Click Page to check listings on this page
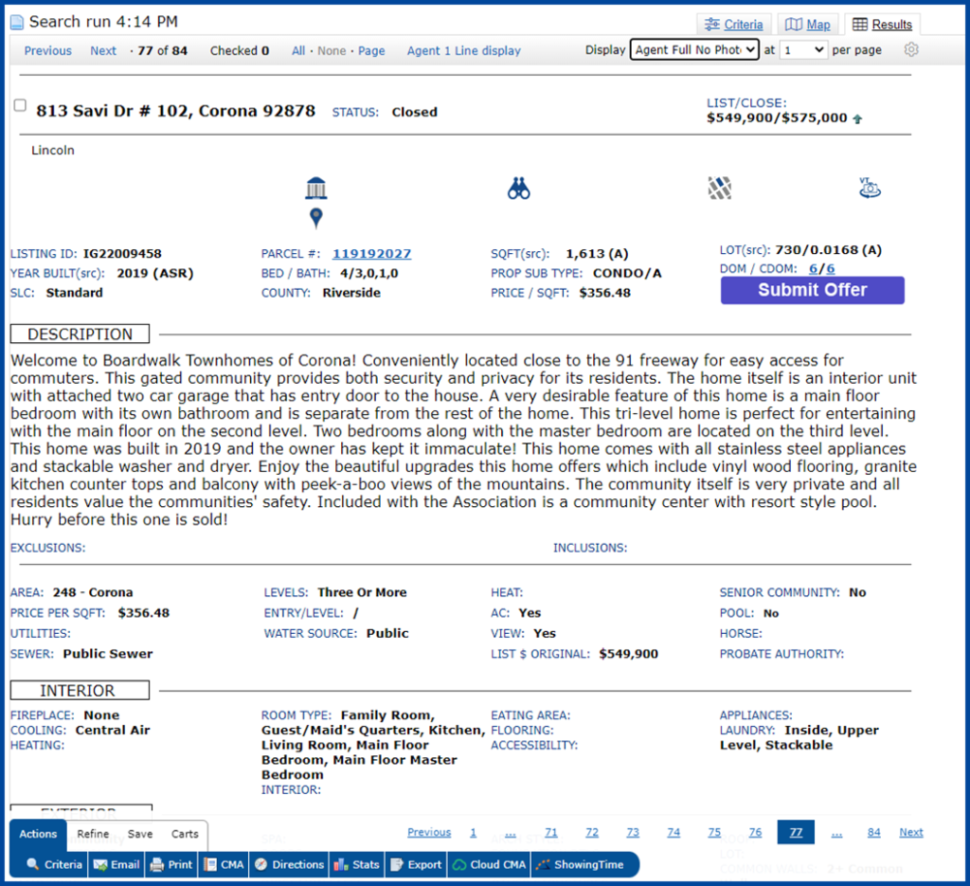The image size is (970, 886). (x=372, y=50)
